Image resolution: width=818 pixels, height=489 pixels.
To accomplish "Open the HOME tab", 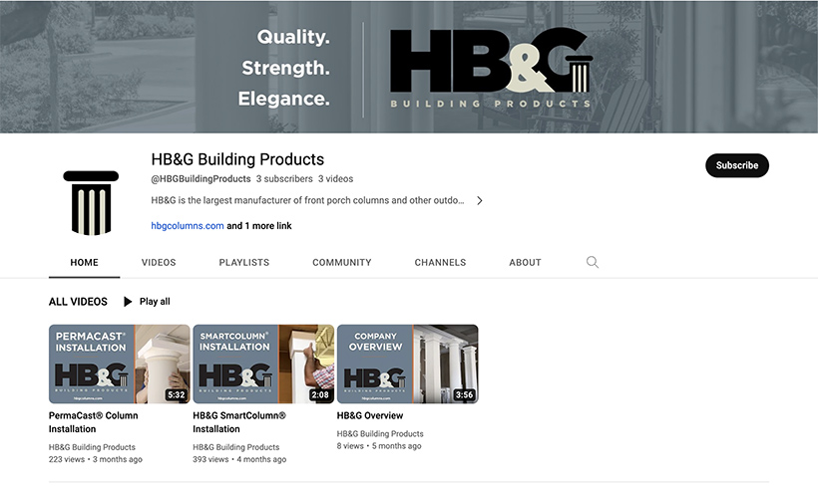I will tap(84, 263).
